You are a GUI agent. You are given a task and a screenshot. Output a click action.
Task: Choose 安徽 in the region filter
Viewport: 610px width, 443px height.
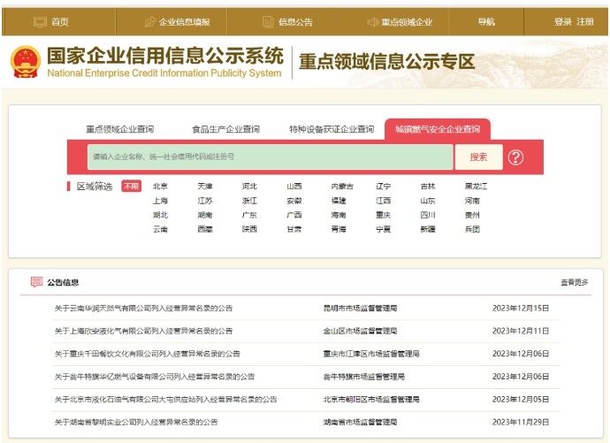point(294,201)
